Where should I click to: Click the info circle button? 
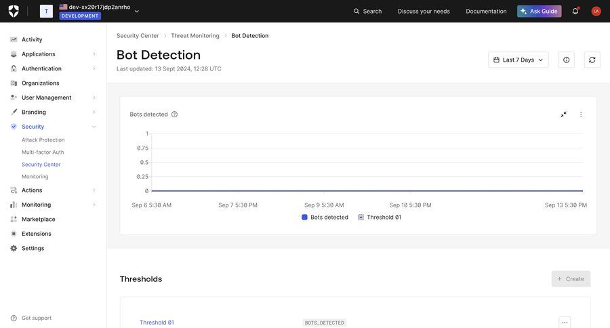coord(567,60)
